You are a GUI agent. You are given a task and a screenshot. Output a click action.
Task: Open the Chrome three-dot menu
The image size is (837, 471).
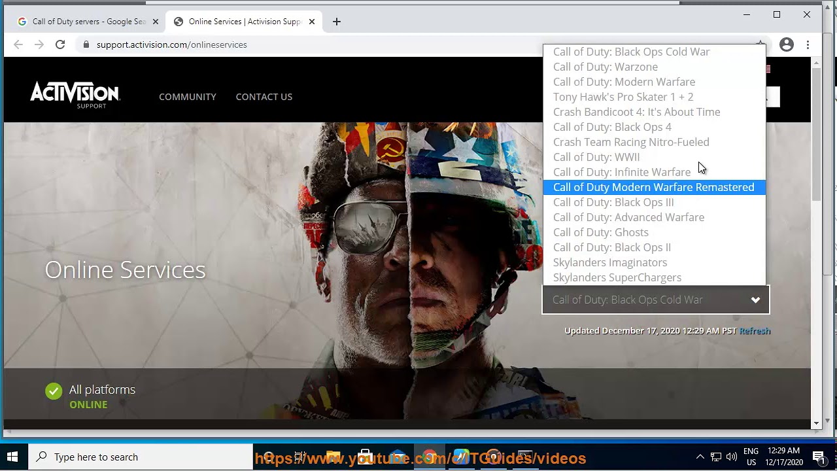(808, 44)
